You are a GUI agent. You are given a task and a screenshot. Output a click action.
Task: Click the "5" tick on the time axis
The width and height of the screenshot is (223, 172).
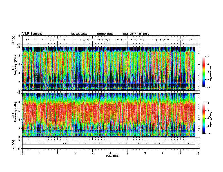point(110,153)
